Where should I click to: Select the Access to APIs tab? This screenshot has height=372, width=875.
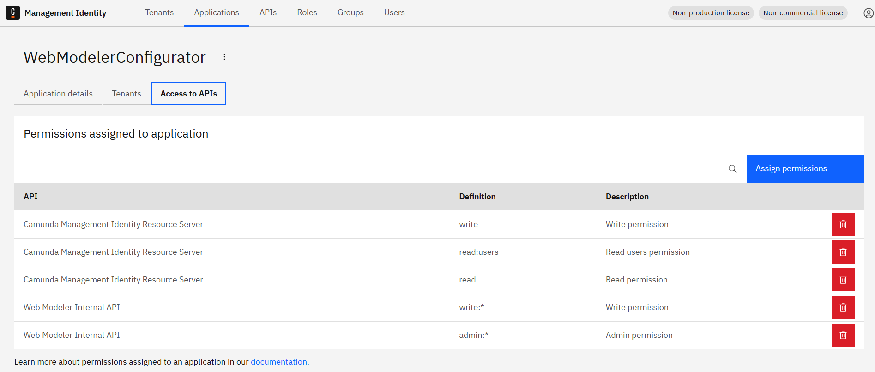[x=188, y=94]
